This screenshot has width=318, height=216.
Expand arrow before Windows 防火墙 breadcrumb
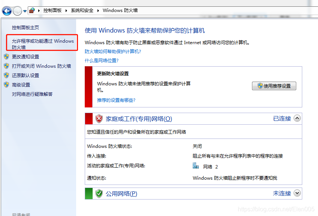[x=98, y=10]
